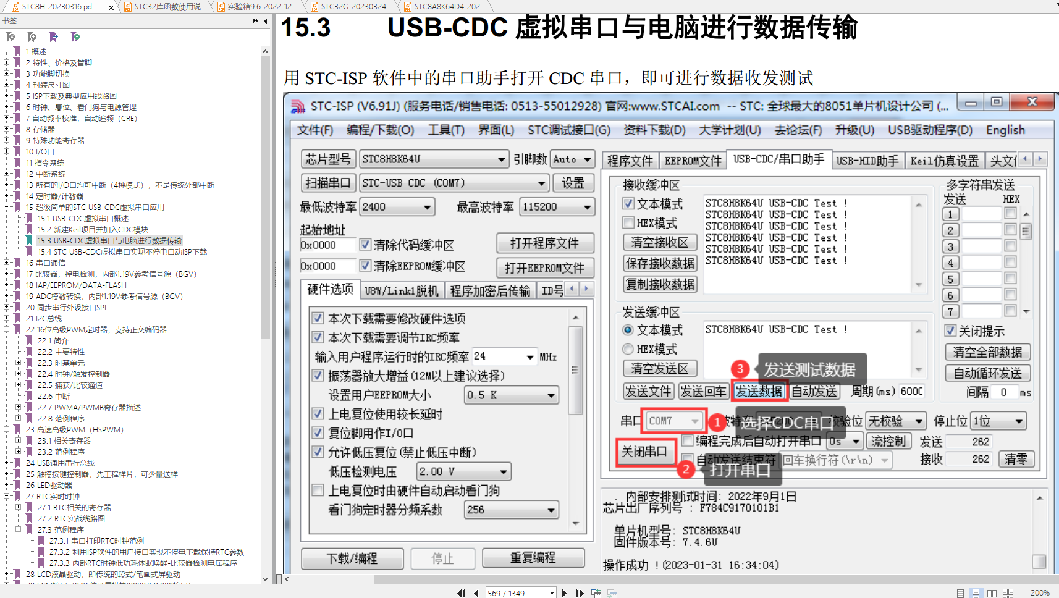The width and height of the screenshot is (1059, 598).
Task: Switch to continuous page view layout
Action: click(976, 593)
